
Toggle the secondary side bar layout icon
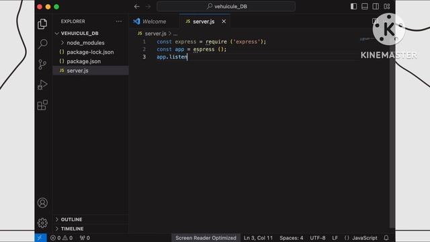376,6
